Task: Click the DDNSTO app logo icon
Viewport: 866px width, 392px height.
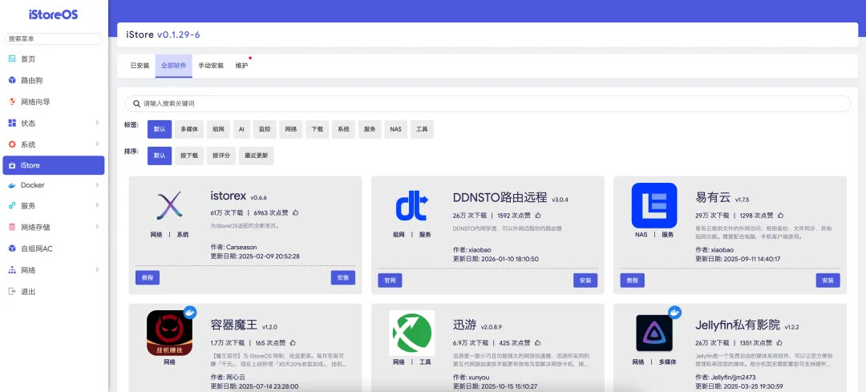Action: point(412,206)
